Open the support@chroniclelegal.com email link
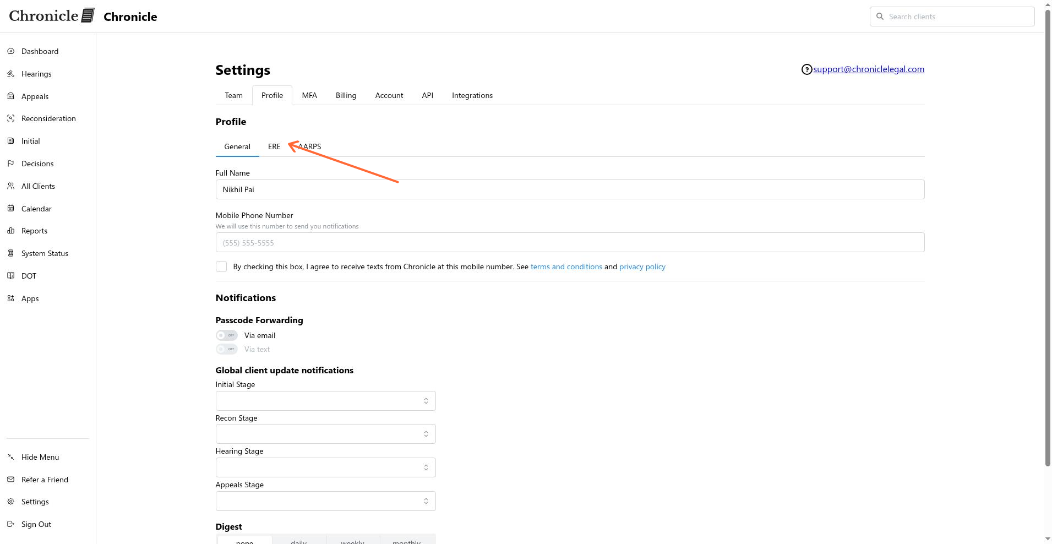Screen dimensions: 1052x544 click(x=869, y=69)
